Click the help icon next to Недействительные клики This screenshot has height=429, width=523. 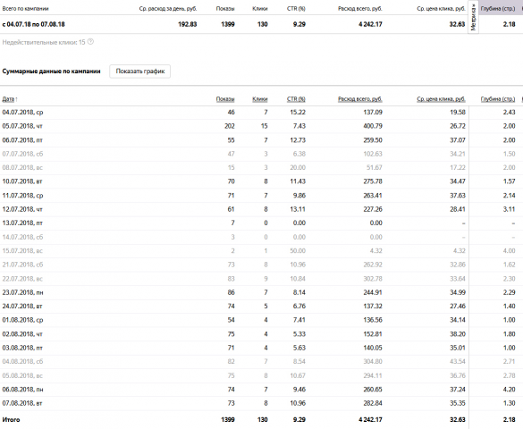tap(90, 42)
